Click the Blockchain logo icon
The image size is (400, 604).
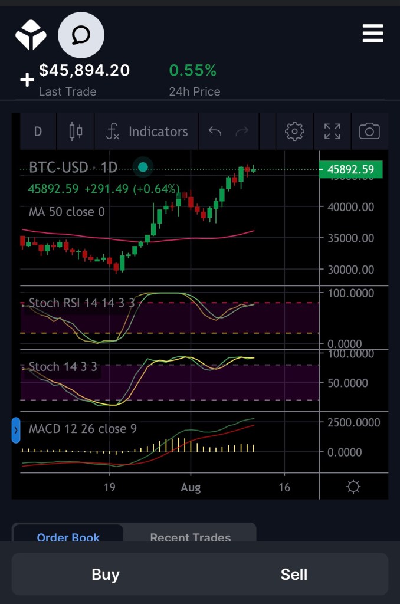(31, 35)
